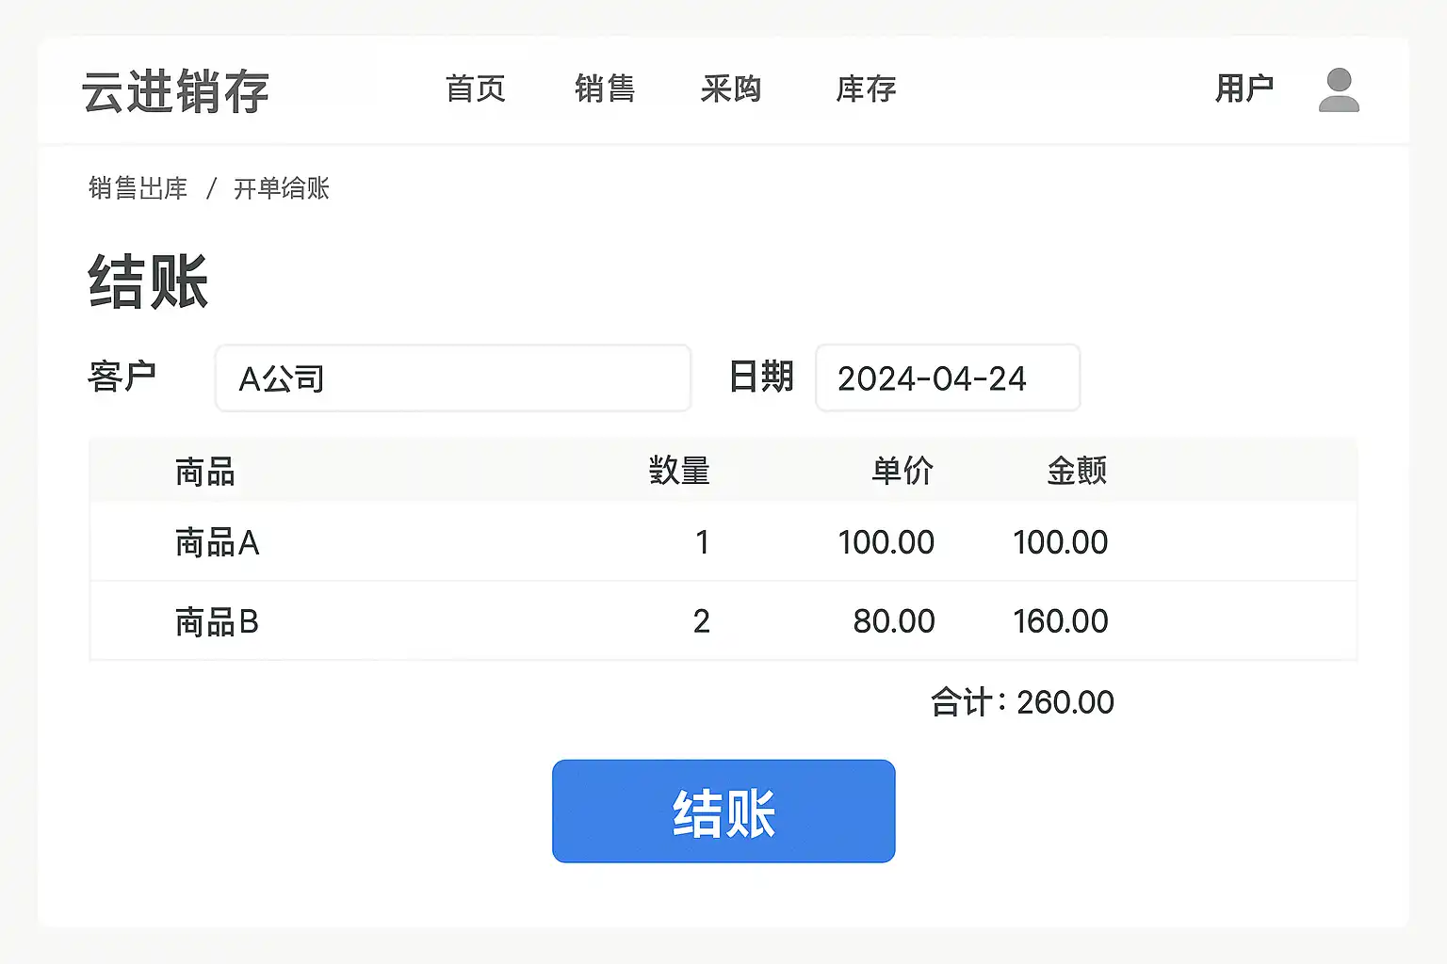Screen dimensions: 1447x964
Task: Click the 用户 label in header
Action: click(x=1244, y=89)
